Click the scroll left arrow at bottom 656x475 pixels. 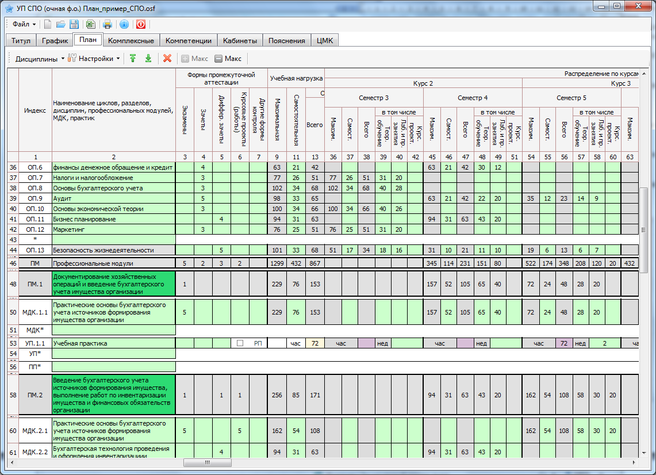[11, 462]
